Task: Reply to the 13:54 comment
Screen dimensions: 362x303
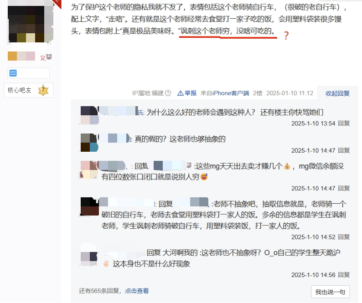Action: coord(344,123)
